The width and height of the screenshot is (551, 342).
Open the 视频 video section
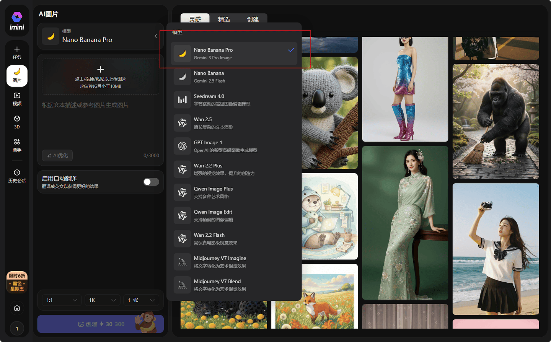click(17, 99)
